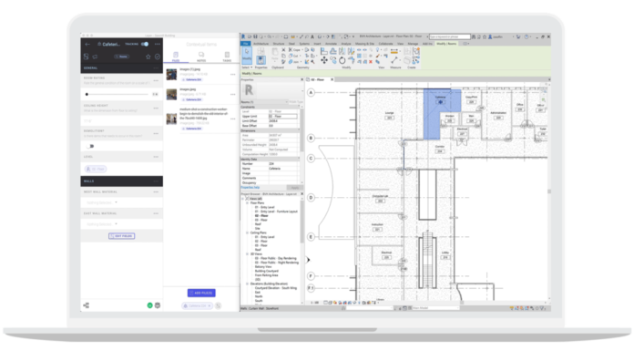Go back with the arrow beside Cafeteria

coord(87,44)
